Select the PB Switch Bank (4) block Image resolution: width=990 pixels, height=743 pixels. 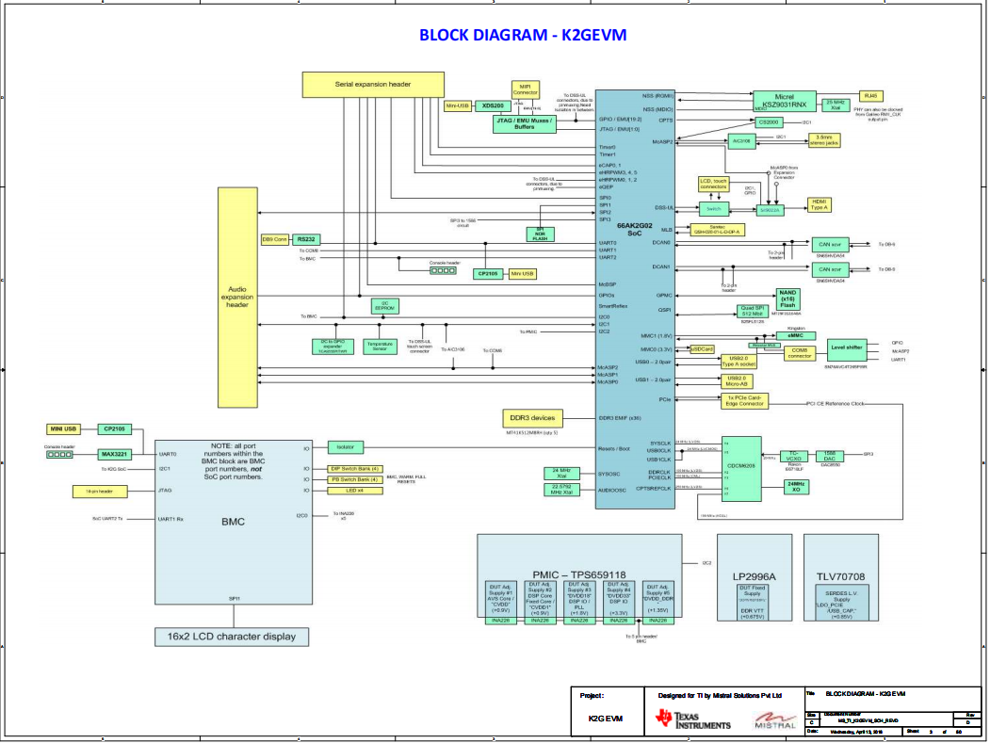coord(355,479)
